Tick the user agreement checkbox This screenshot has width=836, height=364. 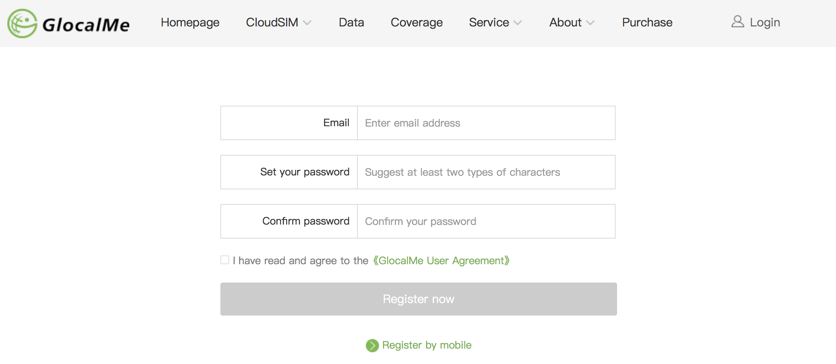(225, 260)
